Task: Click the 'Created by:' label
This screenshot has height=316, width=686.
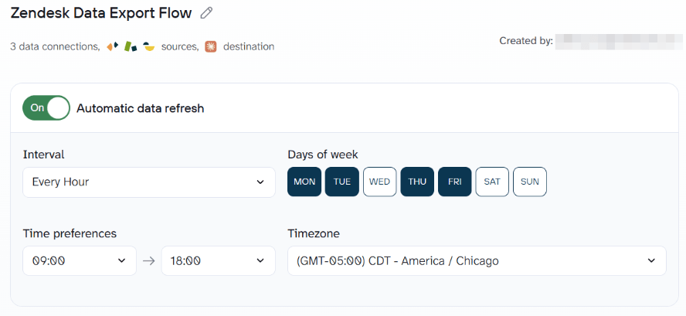Action: click(x=526, y=41)
